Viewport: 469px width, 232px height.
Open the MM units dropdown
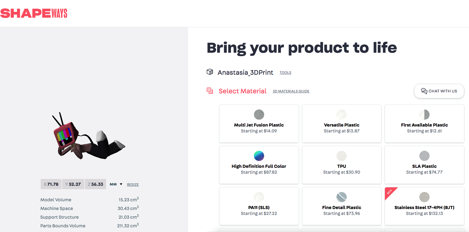tap(116, 184)
